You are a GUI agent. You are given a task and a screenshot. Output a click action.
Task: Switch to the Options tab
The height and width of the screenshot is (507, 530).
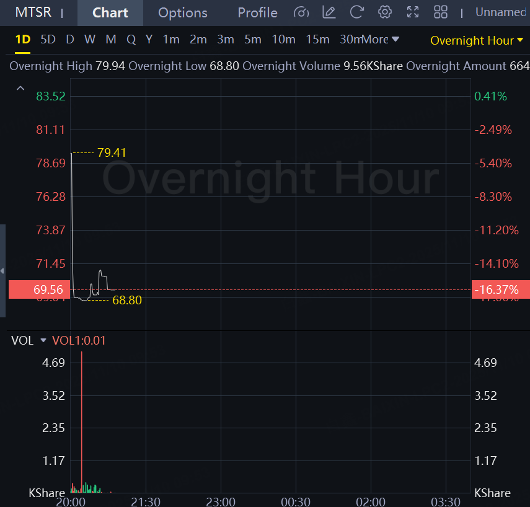183,12
